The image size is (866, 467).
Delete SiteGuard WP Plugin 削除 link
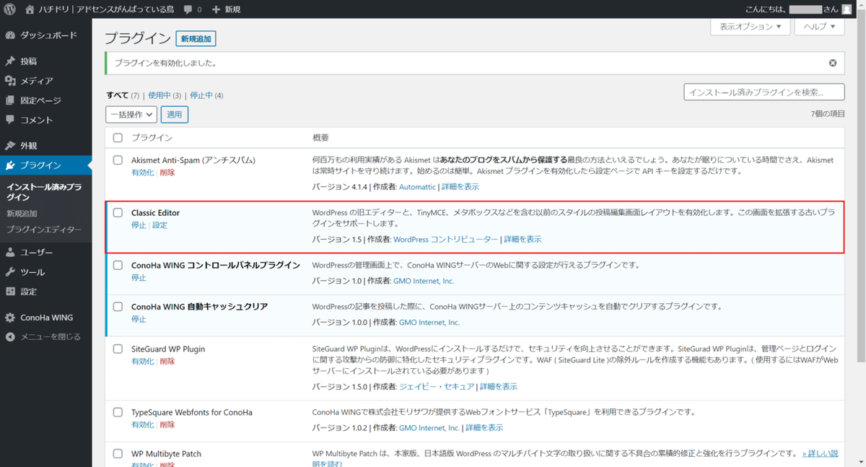pyautogui.click(x=167, y=362)
